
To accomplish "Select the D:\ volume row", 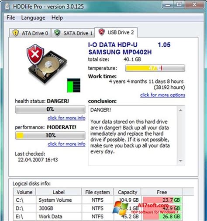I will (x=97, y=208).
